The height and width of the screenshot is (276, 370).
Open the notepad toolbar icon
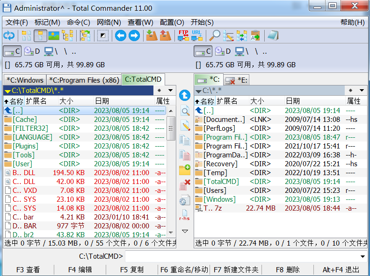[x=273, y=35]
